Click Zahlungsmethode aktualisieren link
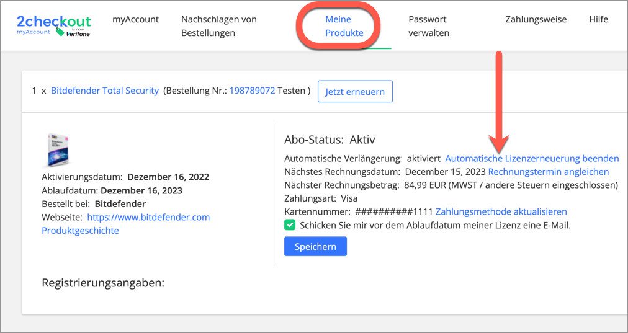628x333 pixels. coord(501,211)
